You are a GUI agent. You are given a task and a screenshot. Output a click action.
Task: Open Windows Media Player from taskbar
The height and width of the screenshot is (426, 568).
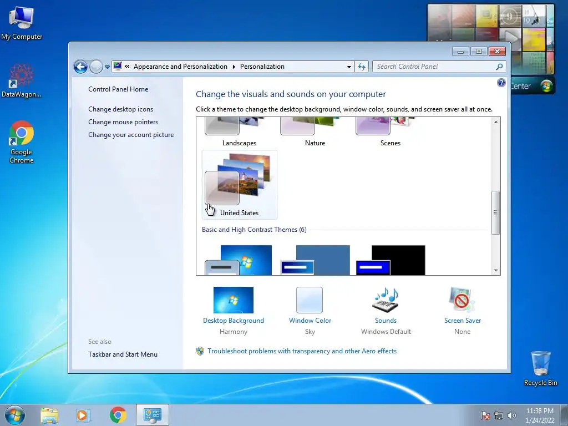(x=83, y=415)
